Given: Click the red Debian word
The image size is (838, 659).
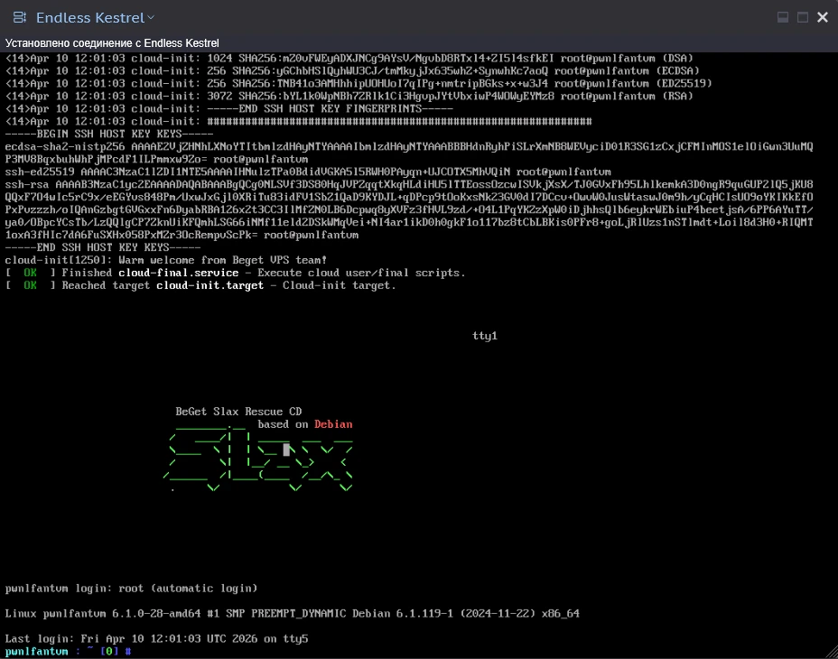Looking at the screenshot, I should coord(333,424).
